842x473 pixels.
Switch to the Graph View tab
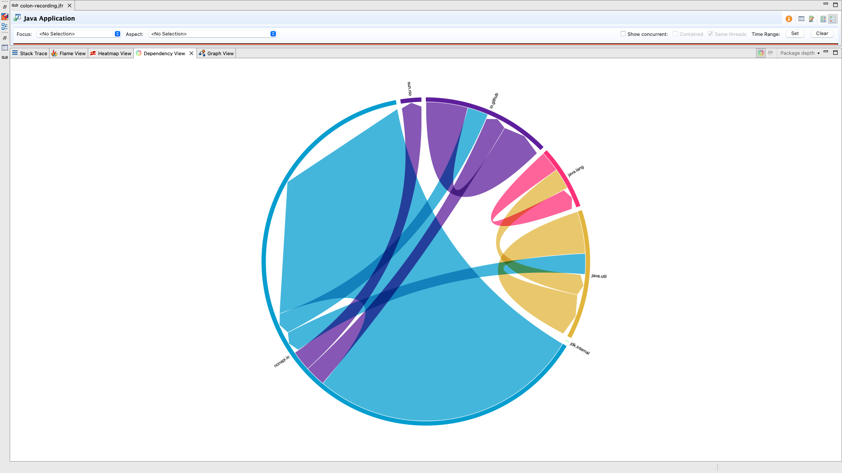(x=217, y=53)
